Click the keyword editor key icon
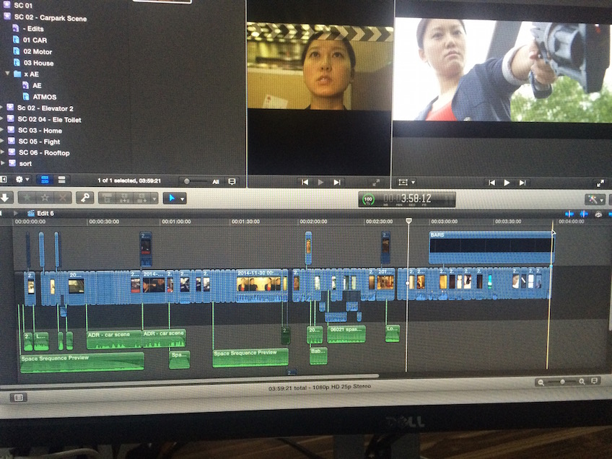The image size is (612, 459). (84, 198)
